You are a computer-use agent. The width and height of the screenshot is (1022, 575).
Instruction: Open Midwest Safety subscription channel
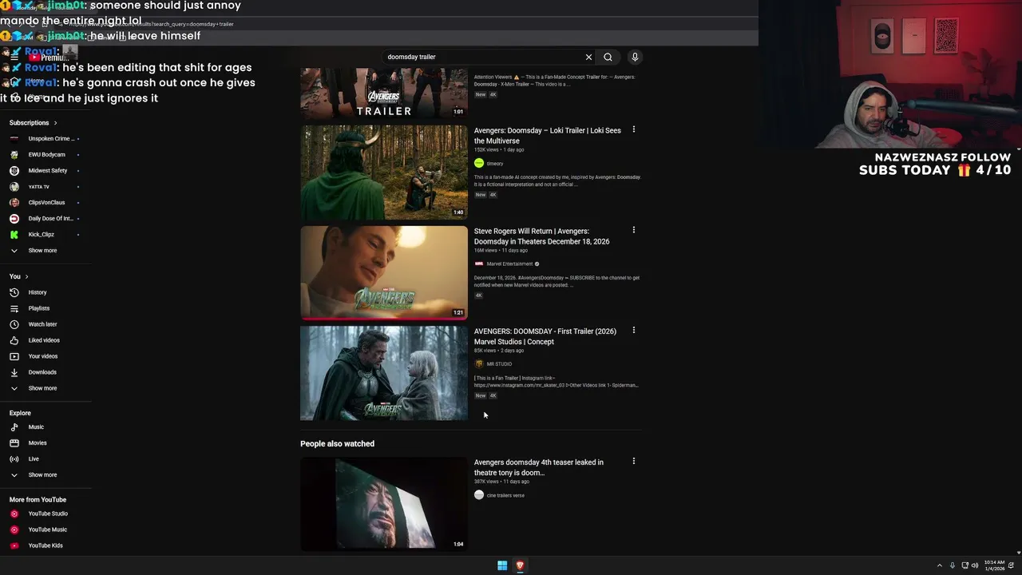pos(45,171)
